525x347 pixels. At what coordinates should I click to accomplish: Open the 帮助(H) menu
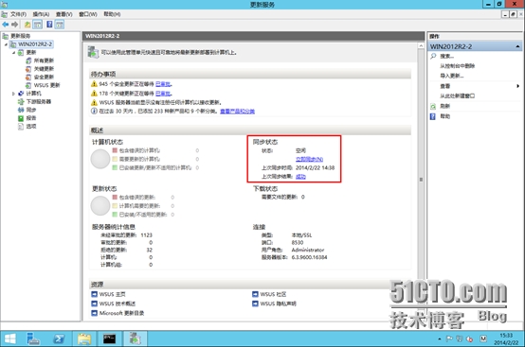click(x=112, y=14)
